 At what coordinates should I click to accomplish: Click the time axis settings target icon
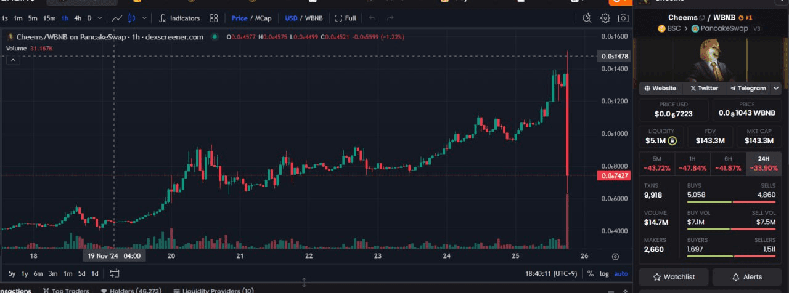(615, 256)
